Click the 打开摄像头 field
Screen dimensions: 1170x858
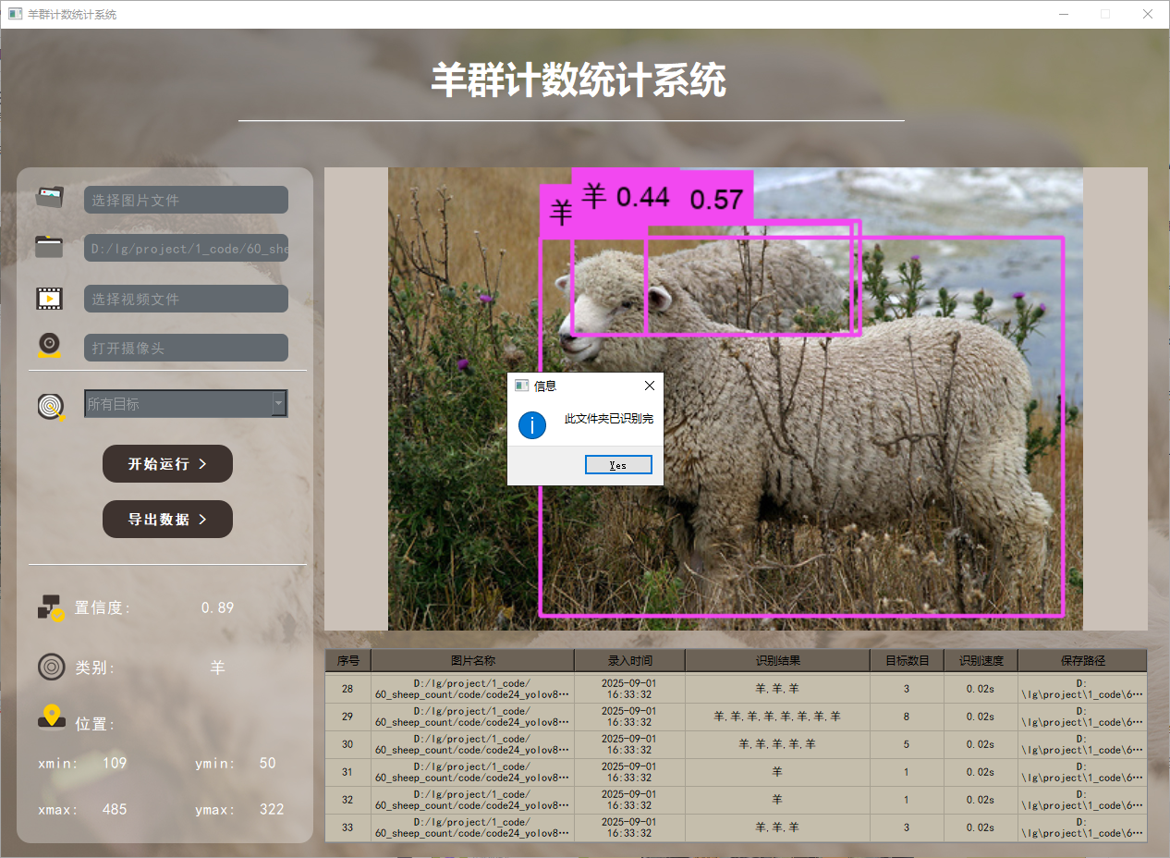click(186, 348)
